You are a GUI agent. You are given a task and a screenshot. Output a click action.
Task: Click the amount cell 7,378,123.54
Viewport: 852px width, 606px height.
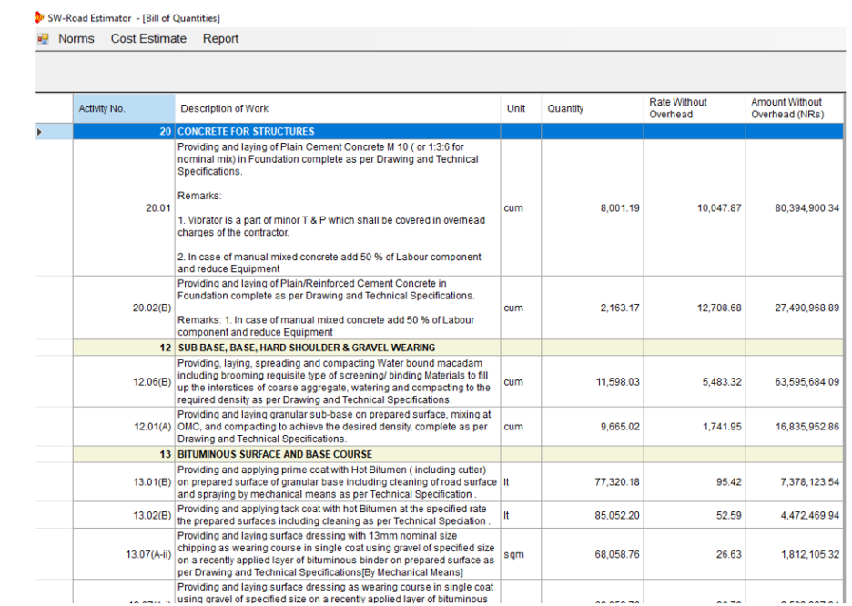(806, 482)
